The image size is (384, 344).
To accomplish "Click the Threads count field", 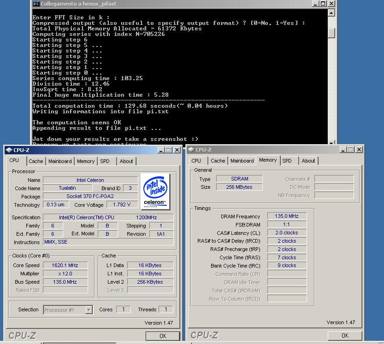I will (x=166, y=309).
